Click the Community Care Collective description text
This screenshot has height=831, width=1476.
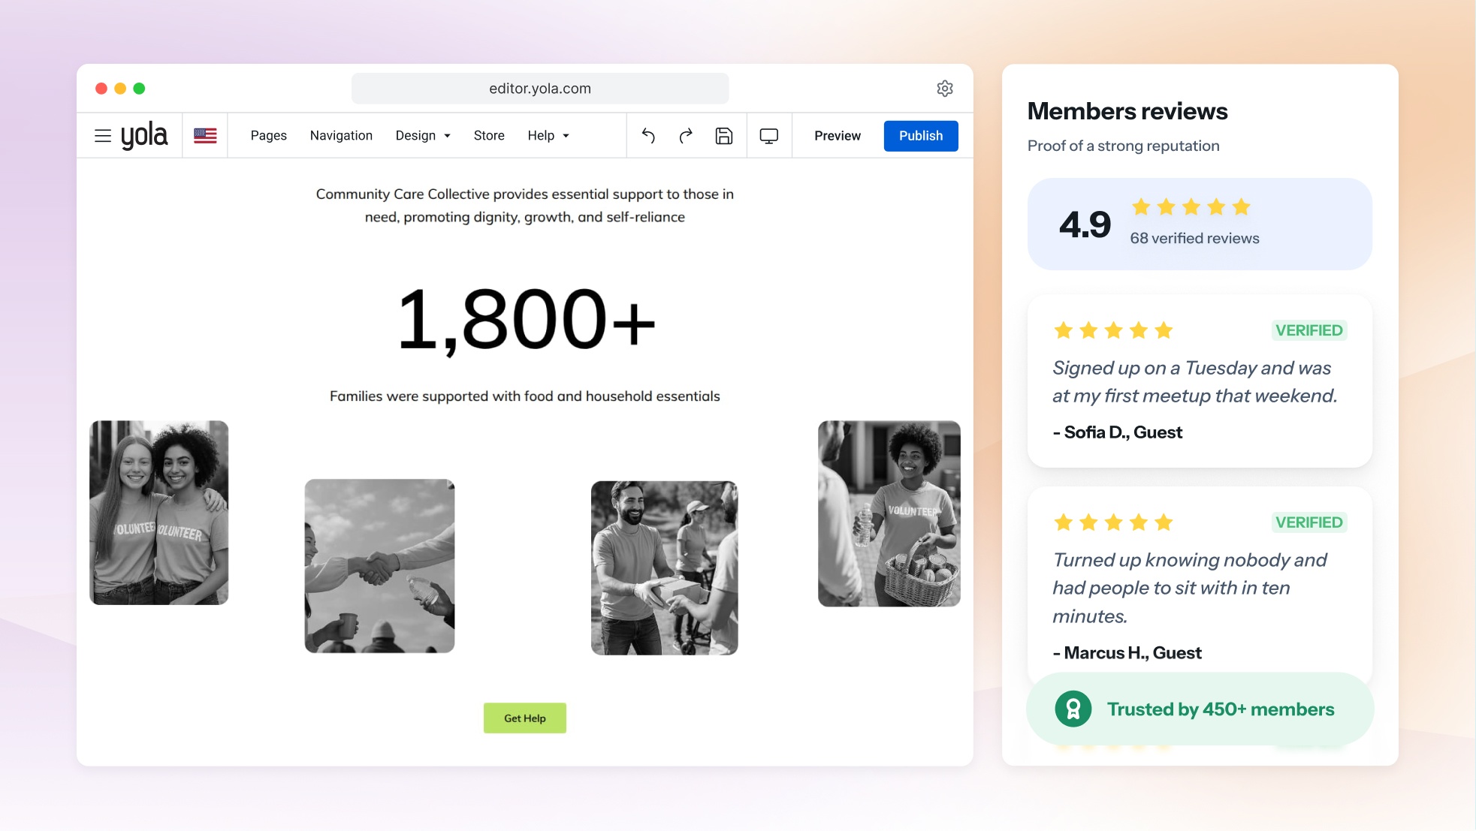(525, 206)
